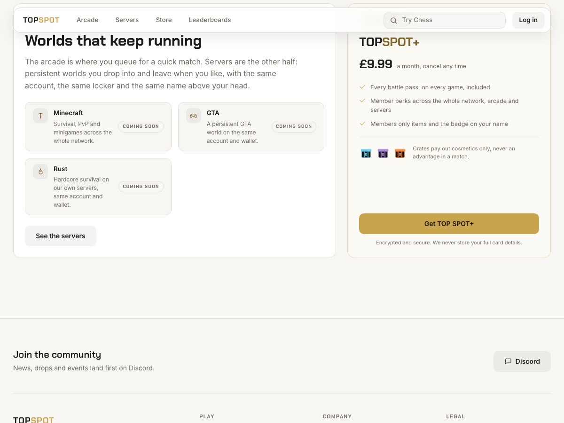The width and height of the screenshot is (564, 423).
Task: Open the Store nav item
Action: tap(164, 20)
